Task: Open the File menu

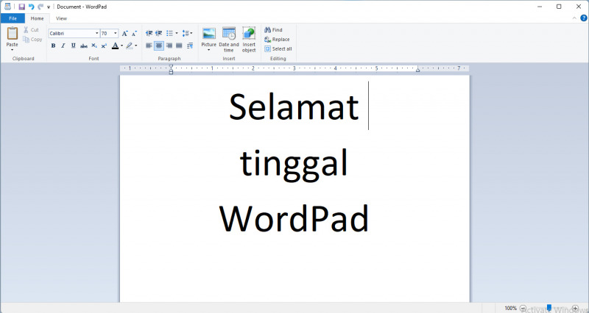Action: tap(13, 18)
